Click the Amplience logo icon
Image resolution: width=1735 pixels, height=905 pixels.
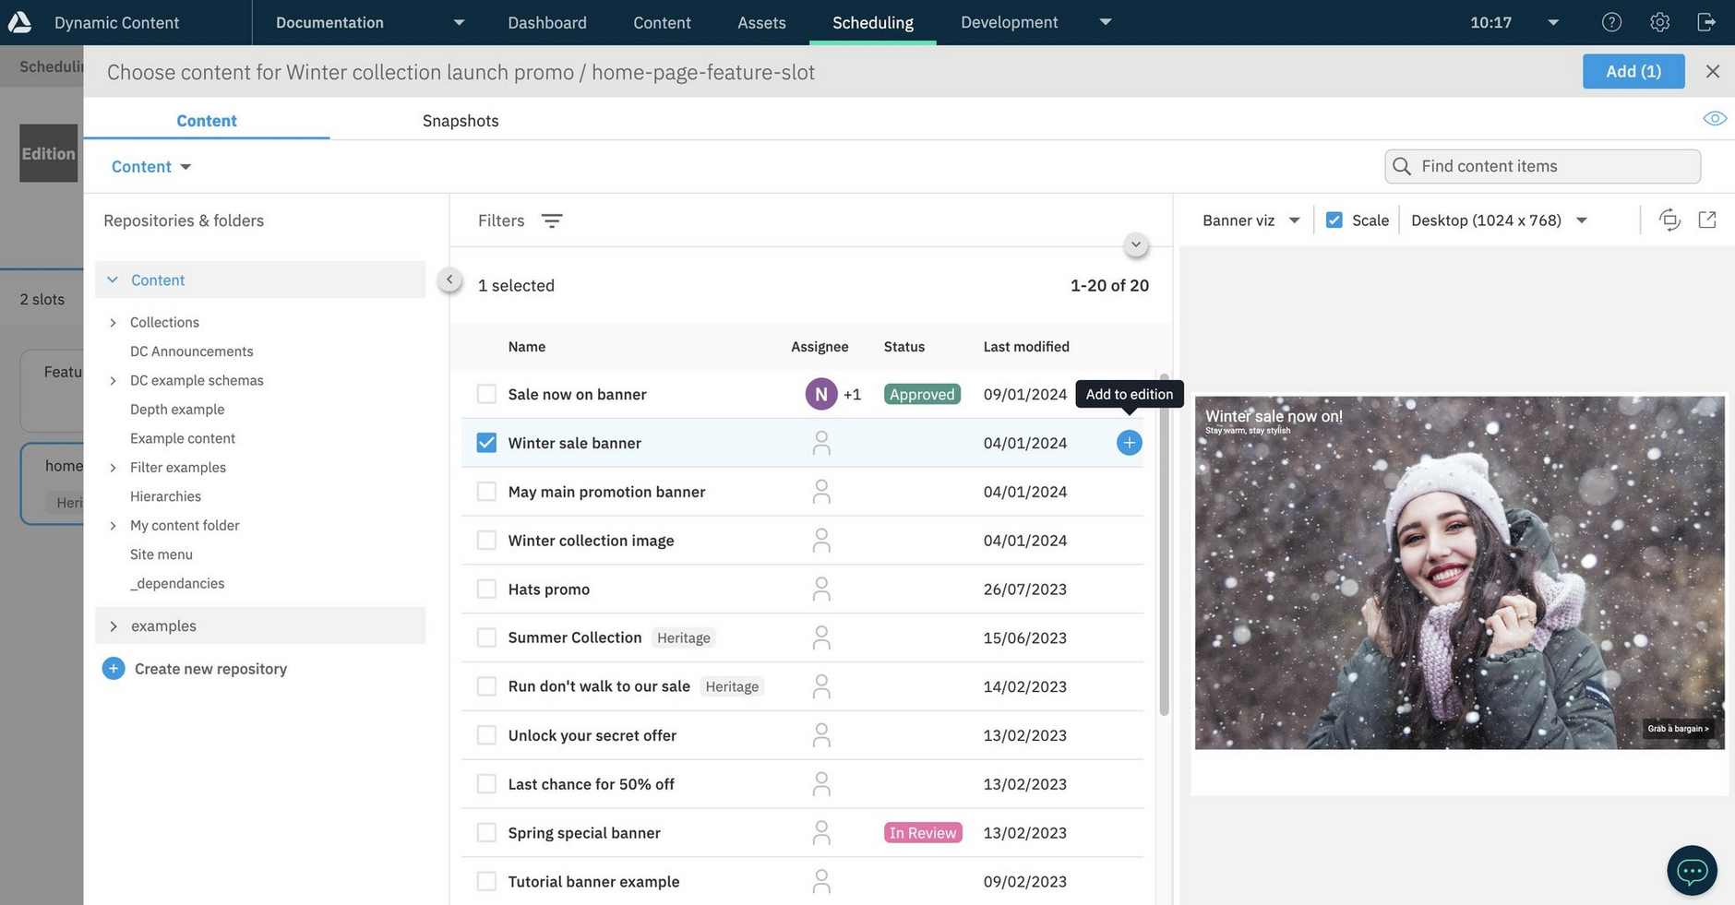coord(19,22)
